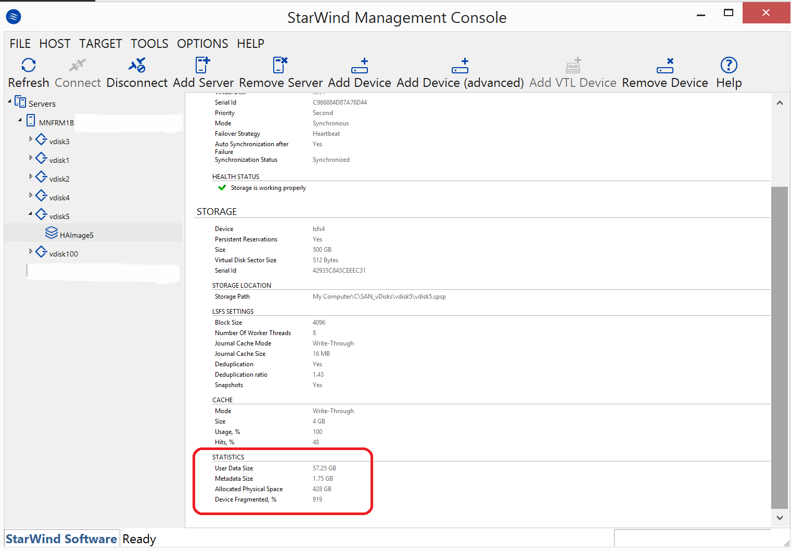791x551 pixels.
Task: Click the MNFRM1B server icon
Action: pyautogui.click(x=31, y=121)
